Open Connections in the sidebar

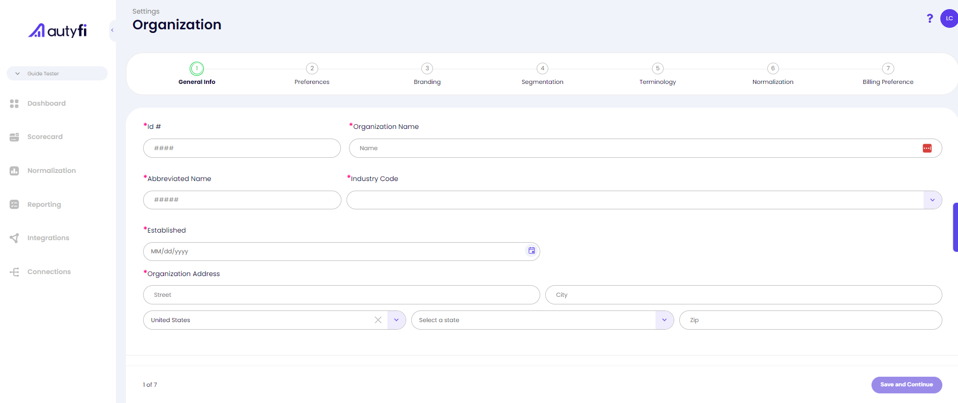click(49, 272)
